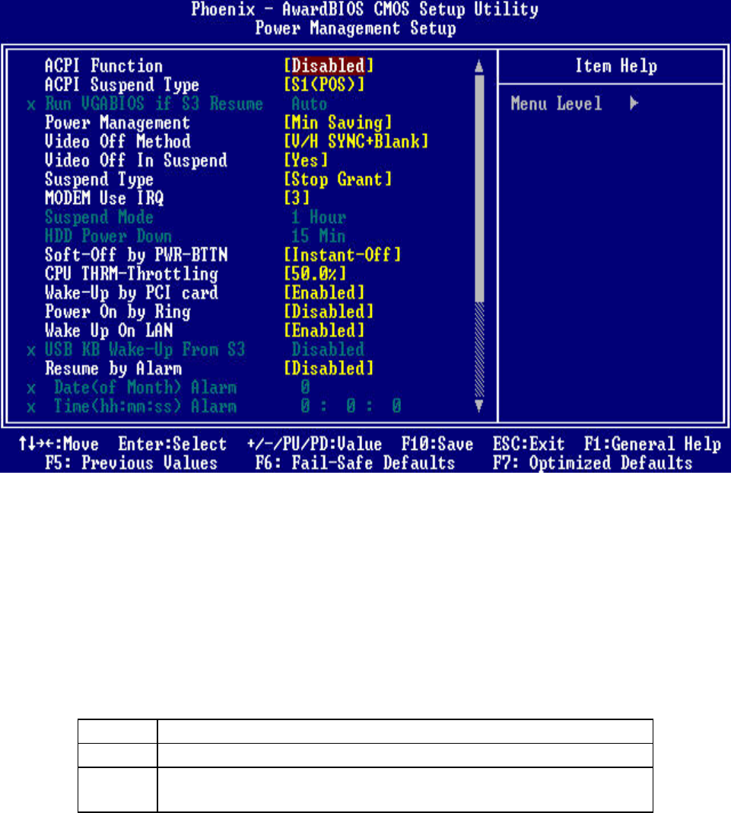Click the Menu Level text in Item Help
Screen dimensions: 731x813
coord(556,104)
